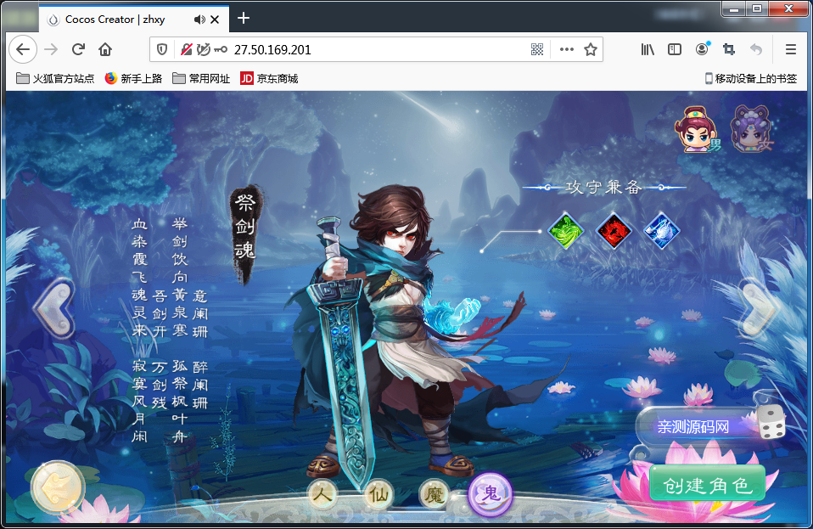
Task: View insecure connection lock info
Action: (x=186, y=50)
